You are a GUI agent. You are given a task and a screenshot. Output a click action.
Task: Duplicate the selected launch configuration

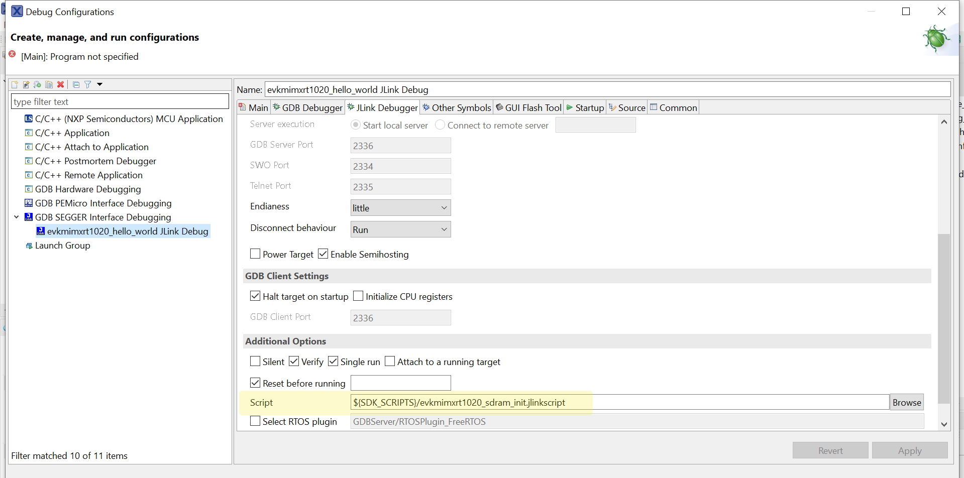click(49, 84)
